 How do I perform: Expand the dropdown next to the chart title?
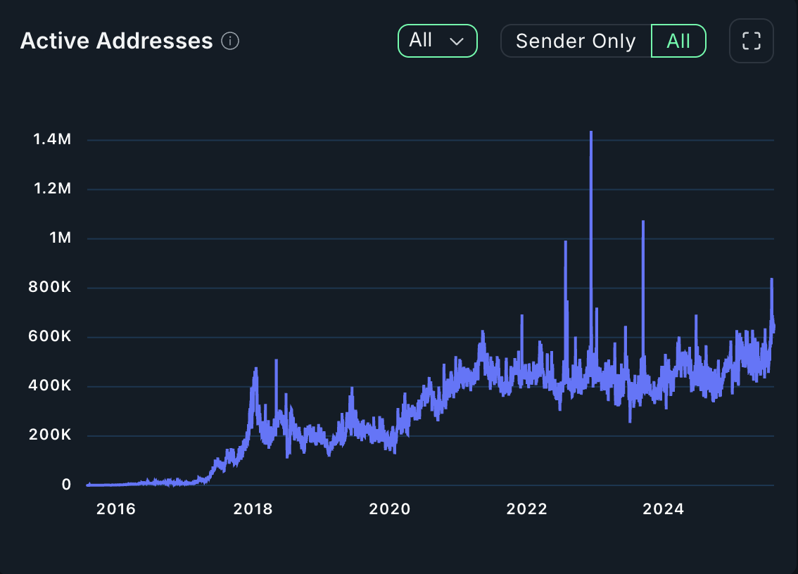coord(437,41)
